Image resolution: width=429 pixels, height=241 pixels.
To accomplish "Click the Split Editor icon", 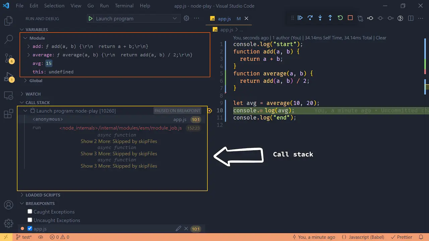I will click(x=411, y=18).
